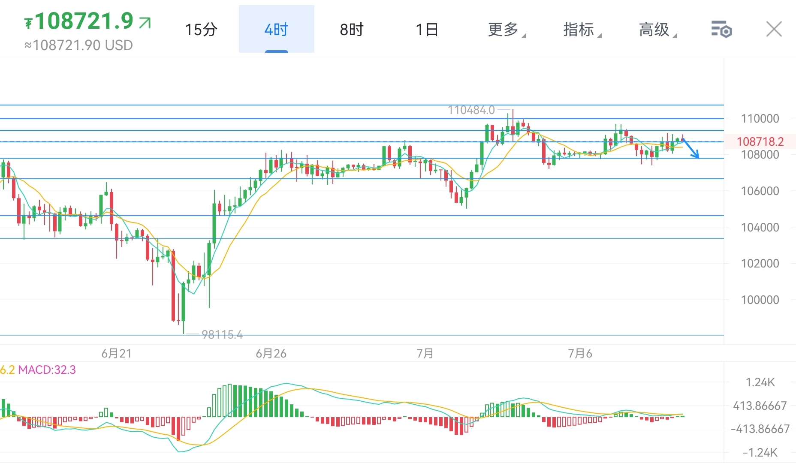Open the chart settings icon
This screenshot has width=796, height=463.
click(x=721, y=30)
